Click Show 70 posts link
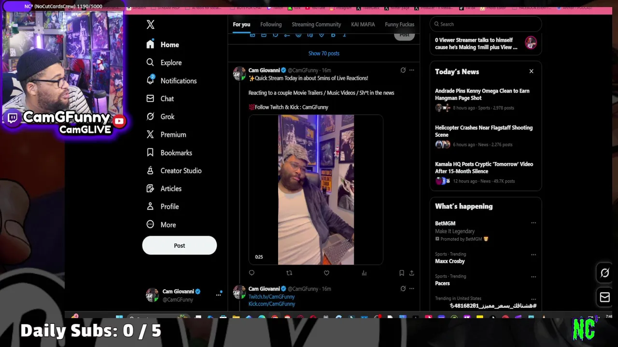Image resolution: width=618 pixels, height=347 pixels. 324,53
